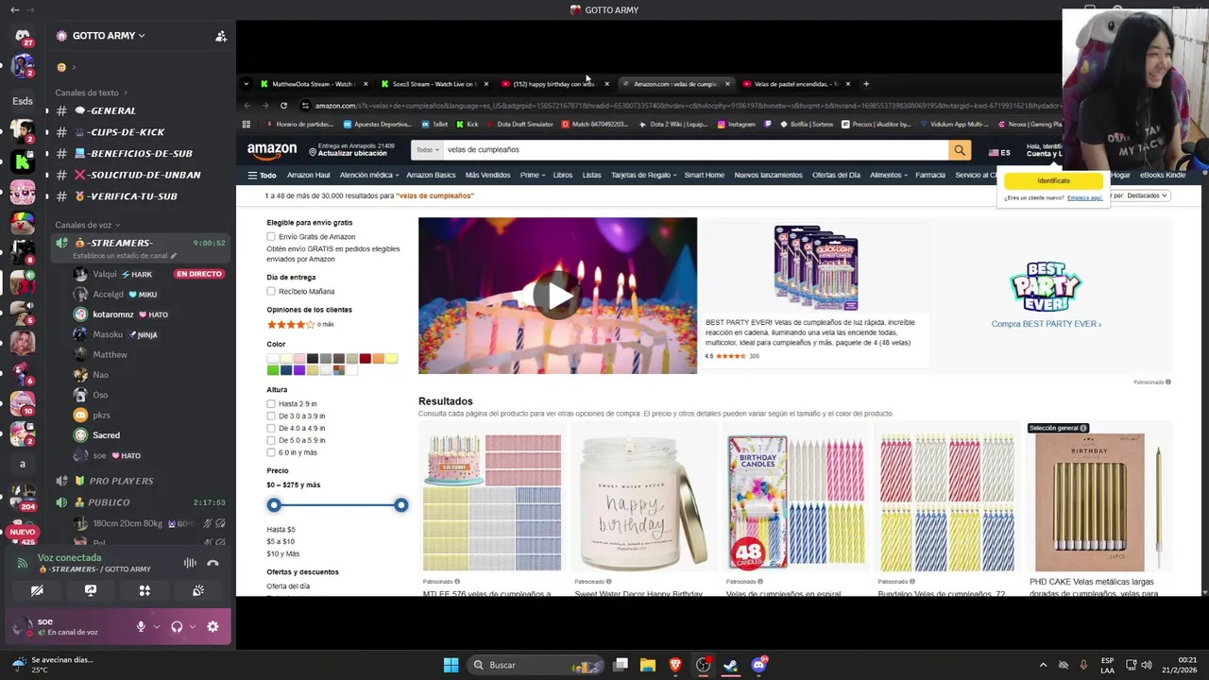Check Hasta 2.9 in height filter
Image resolution: width=1209 pixels, height=680 pixels.
click(271, 404)
